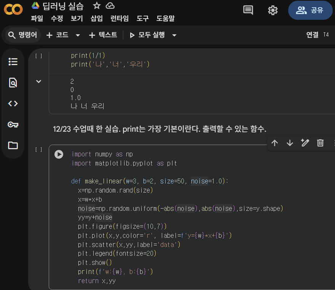This screenshot has height=290, width=335.
Task: Open the 코드 cell type dropdown arrow
Action: (79, 35)
